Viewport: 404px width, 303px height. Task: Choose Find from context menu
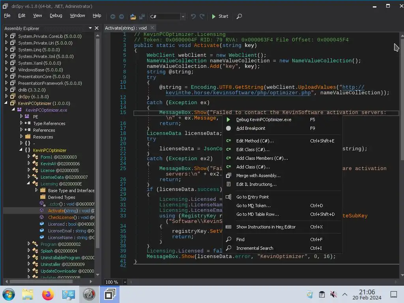pyautogui.click(x=282, y=239)
